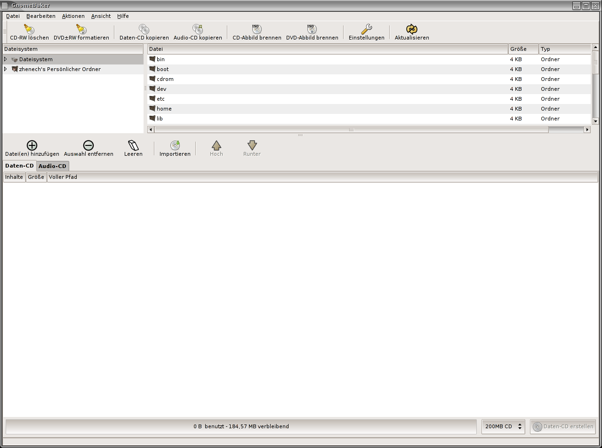Click the horizontal pane divider grip

tap(300, 135)
